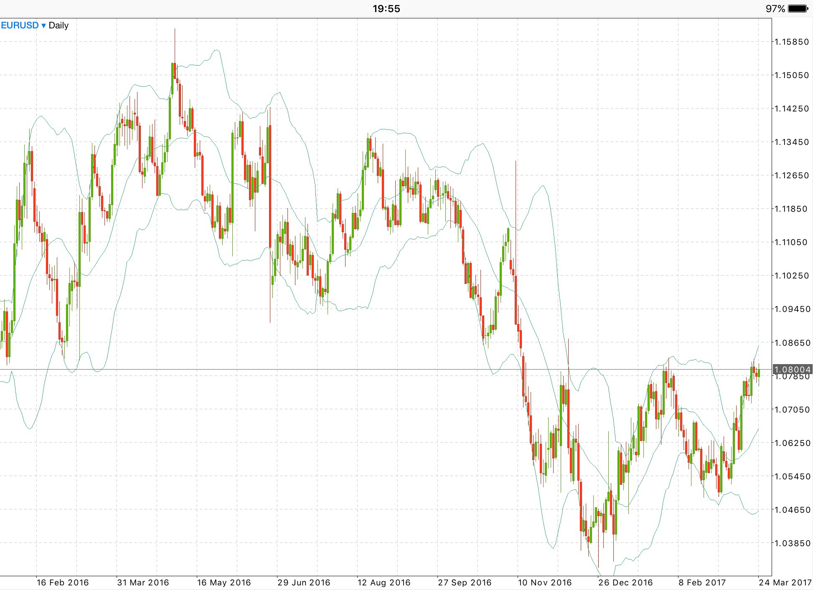Click the 1.11050 price axis label
Image resolution: width=813 pixels, height=590 pixels.
[x=791, y=242]
